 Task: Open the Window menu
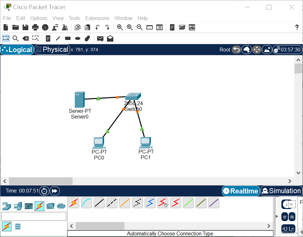123,18
